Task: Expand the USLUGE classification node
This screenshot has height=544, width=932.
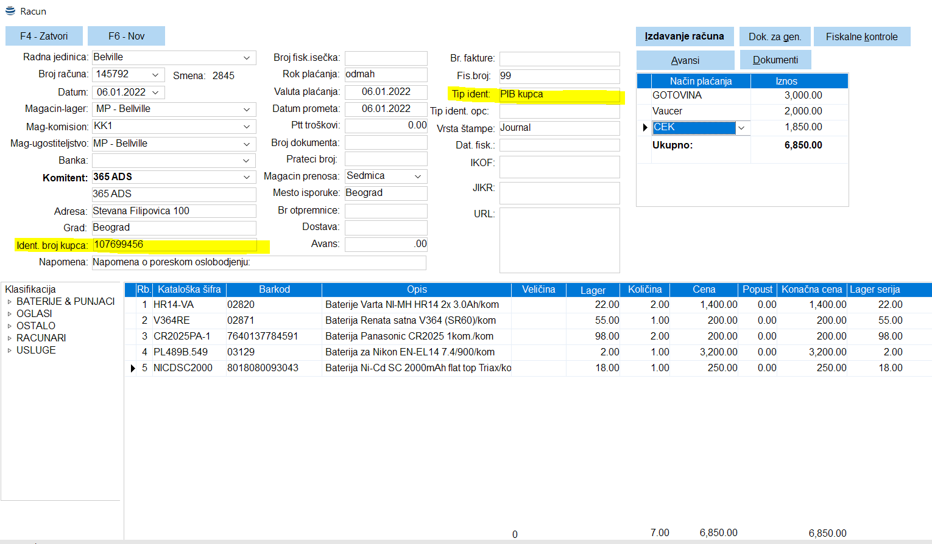Action: (x=9, y=350)
